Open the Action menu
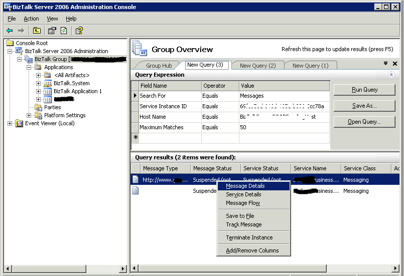Screen dimensions: 404x276 [x=31, y=19]
